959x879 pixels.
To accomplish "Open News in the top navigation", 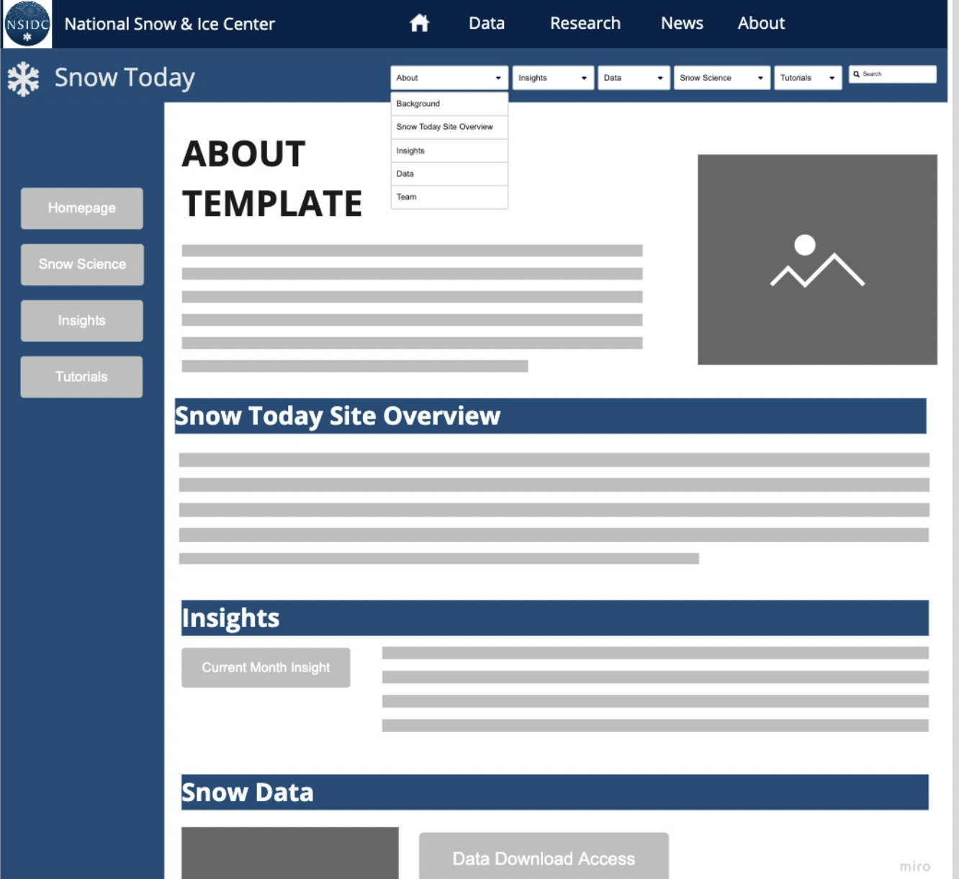I will [681, 24].
